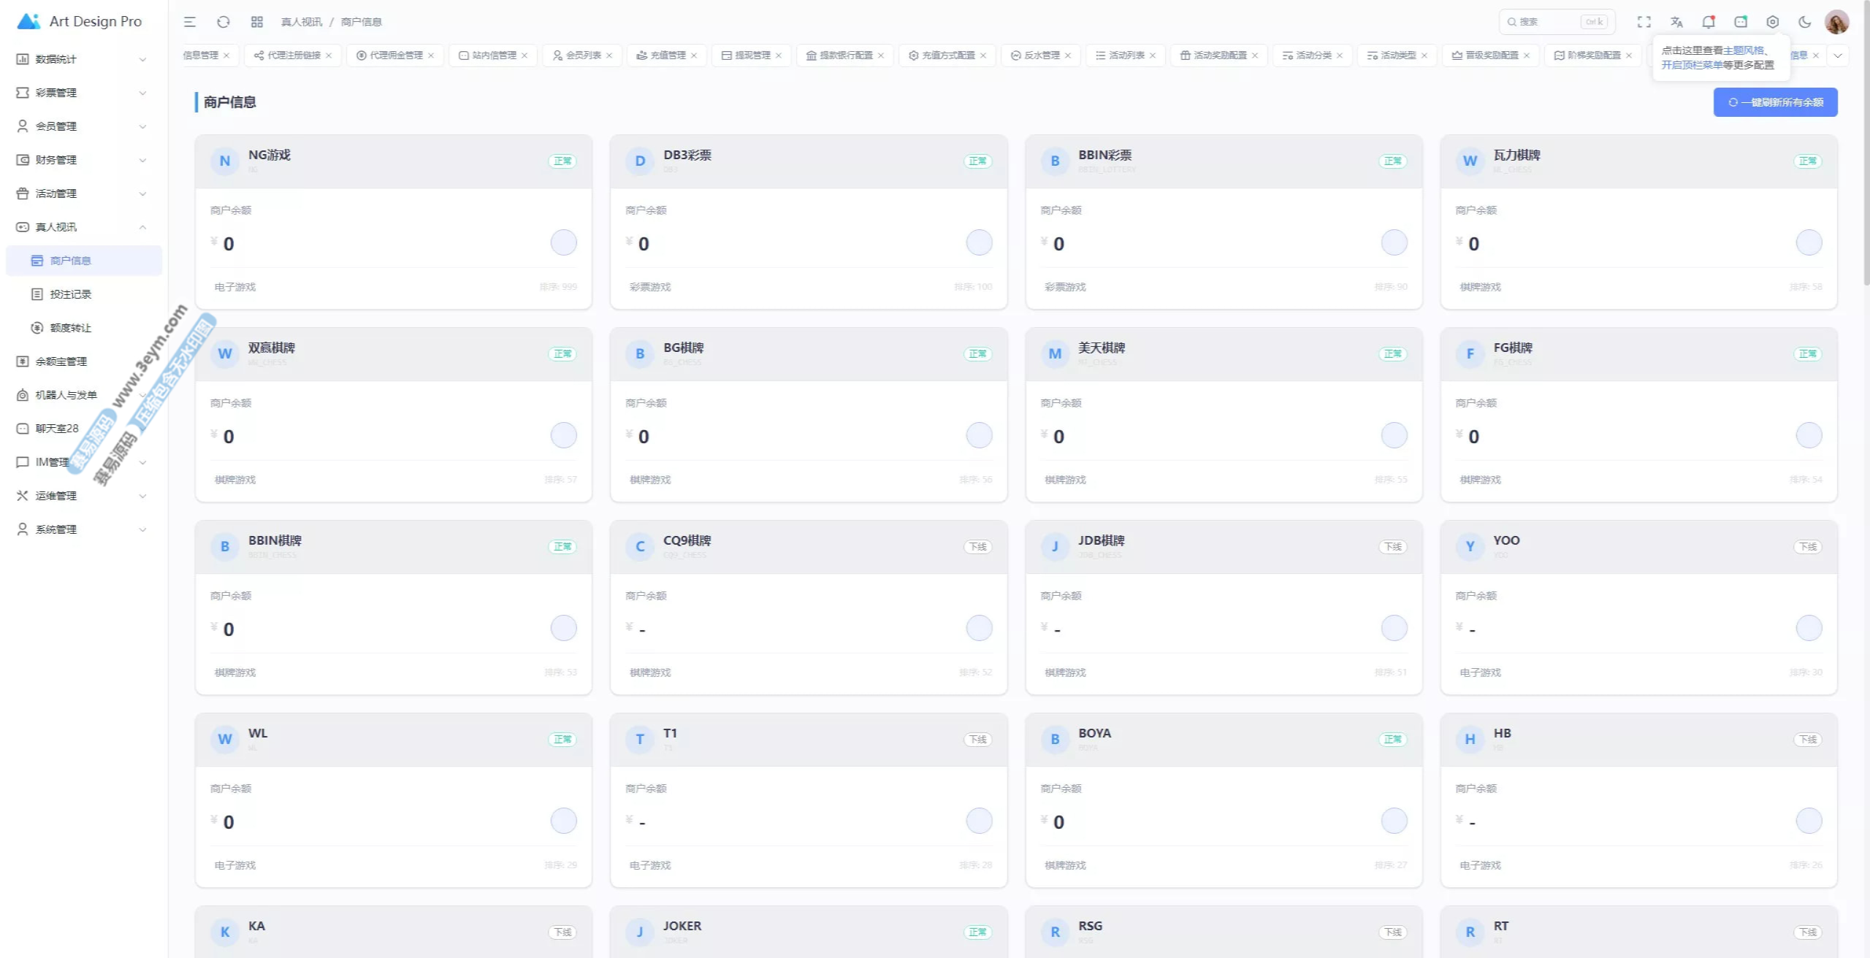The width and height of the screenshot is (1870, 958).
Task: Click the page refresh icon in header
Action: point(224,22)
